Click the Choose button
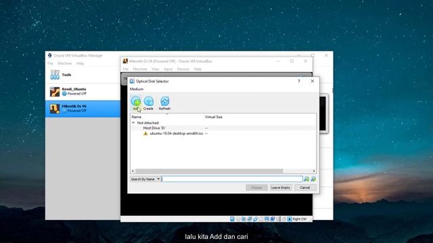 [256, 188]
